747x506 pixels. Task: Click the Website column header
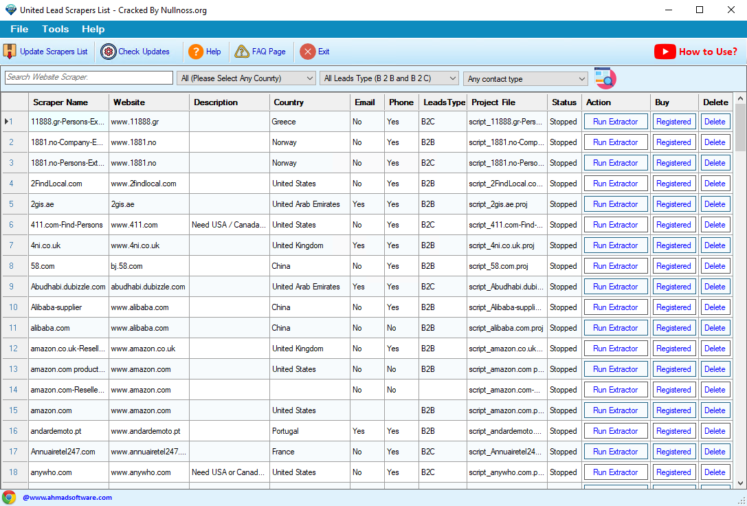pos(149,102)
